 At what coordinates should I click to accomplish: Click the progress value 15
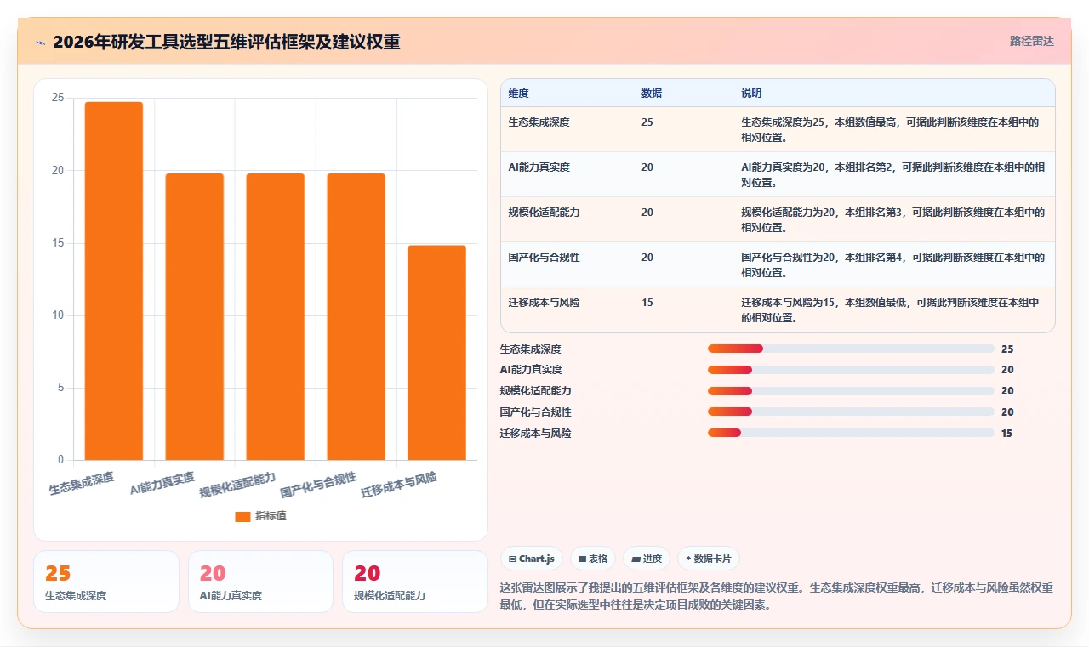pyautogui.click(x=1007, y=434)
